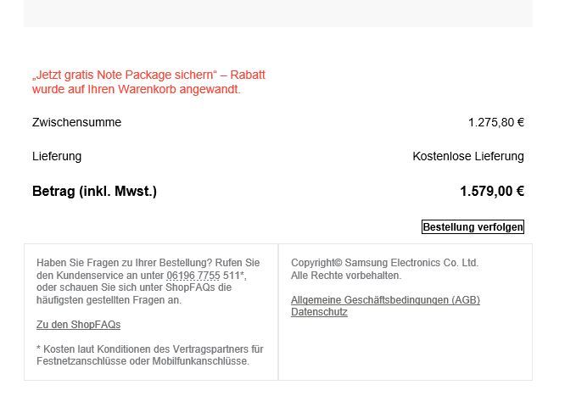
Task: Open the Datenschutz link
Action: point(319,312)
